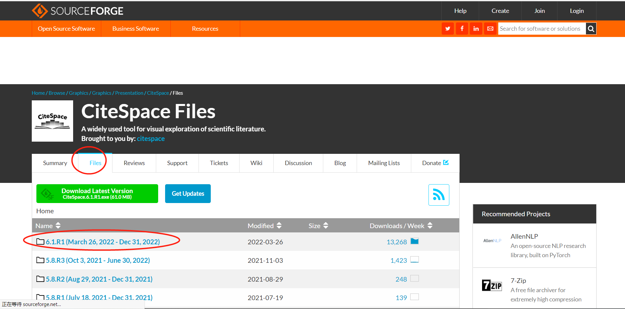625x309 pixels.
Task: Click the Get Updates button
Action: tap(188, 193)
